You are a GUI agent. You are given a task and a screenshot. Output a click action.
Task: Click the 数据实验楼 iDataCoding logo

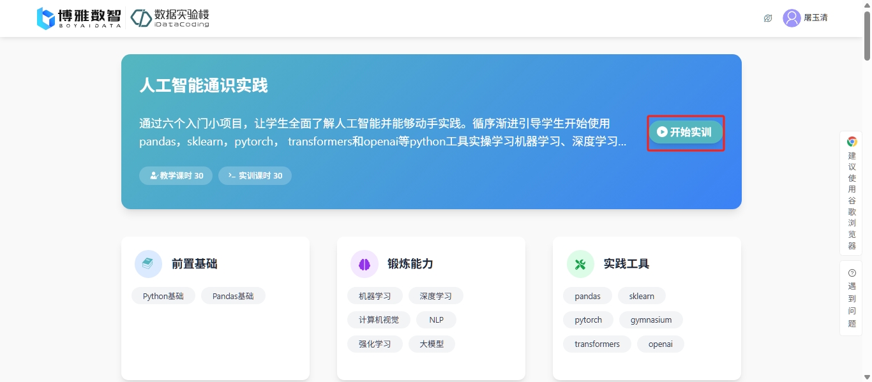coord(170,18)
